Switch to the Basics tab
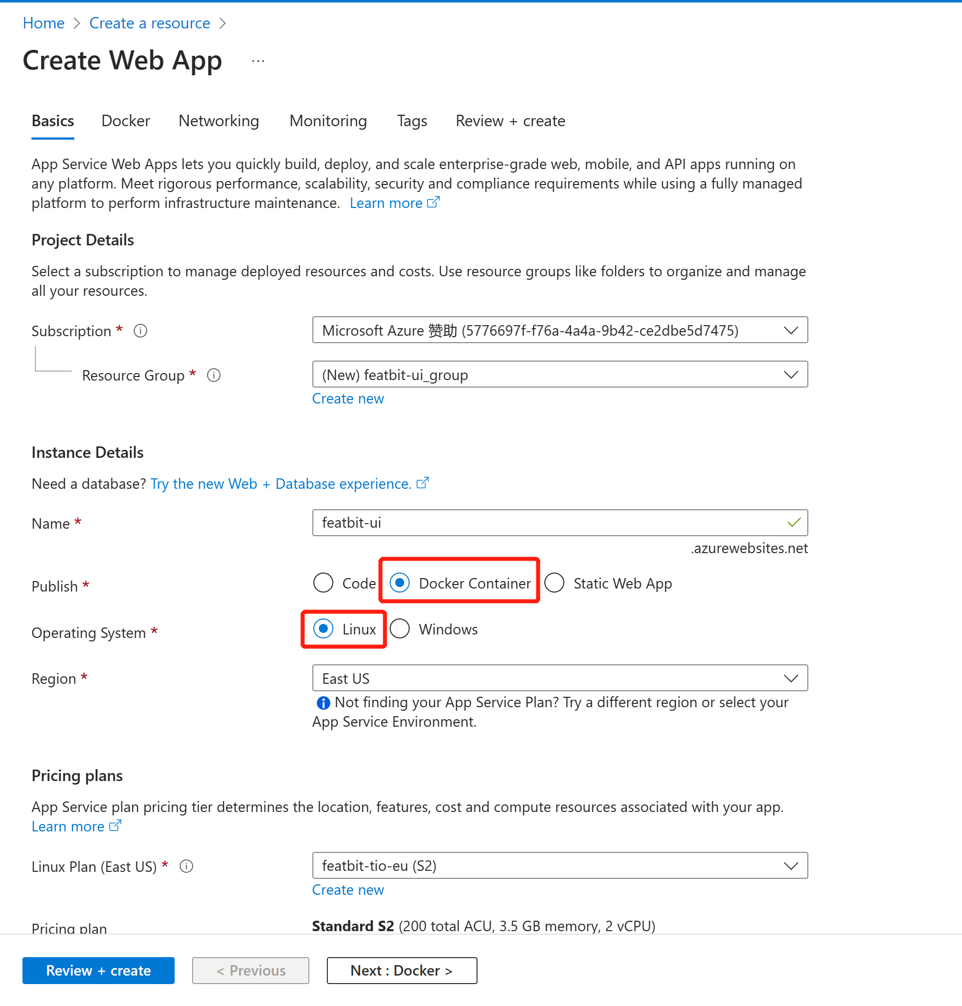This screenshot has width=962, height=1006. point(53,121)
